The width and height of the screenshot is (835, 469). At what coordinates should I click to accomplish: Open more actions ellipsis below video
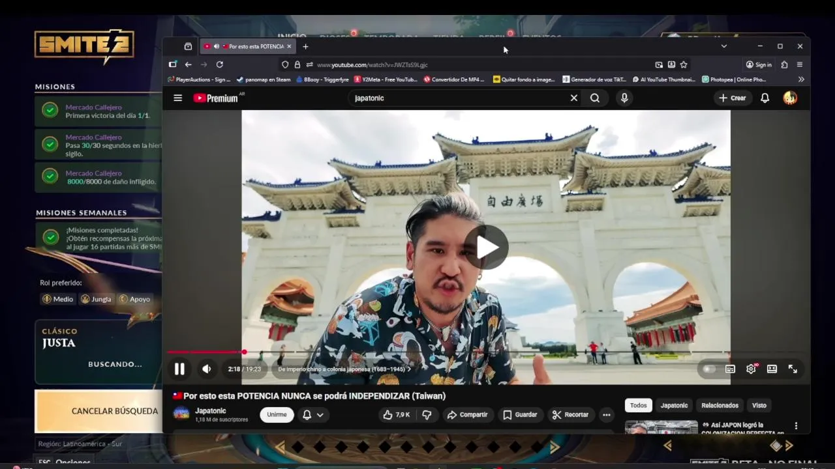click(607, 415)
